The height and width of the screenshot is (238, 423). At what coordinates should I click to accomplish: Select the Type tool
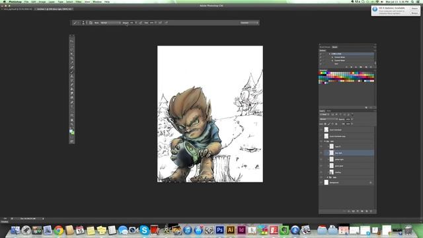click(x=72, y=107)
